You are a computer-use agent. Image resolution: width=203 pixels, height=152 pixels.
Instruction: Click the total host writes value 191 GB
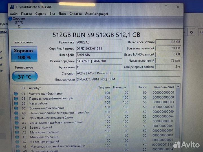point(168,48)
